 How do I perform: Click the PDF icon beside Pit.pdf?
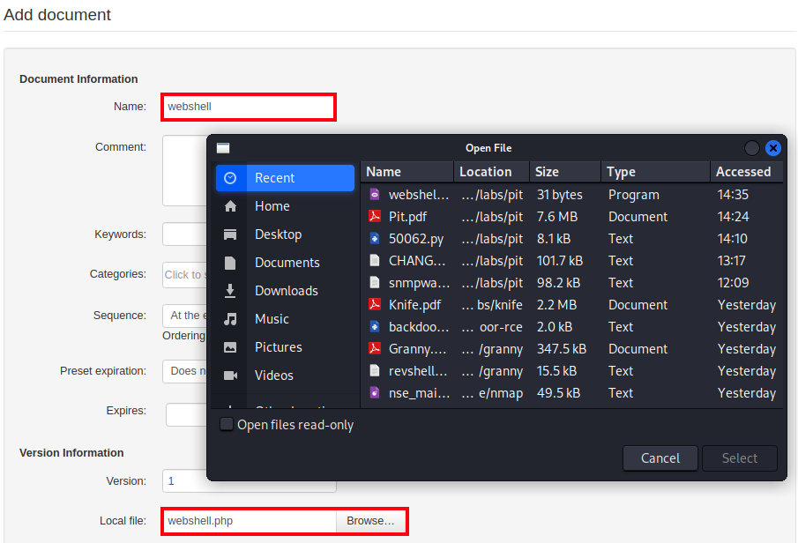375,216
